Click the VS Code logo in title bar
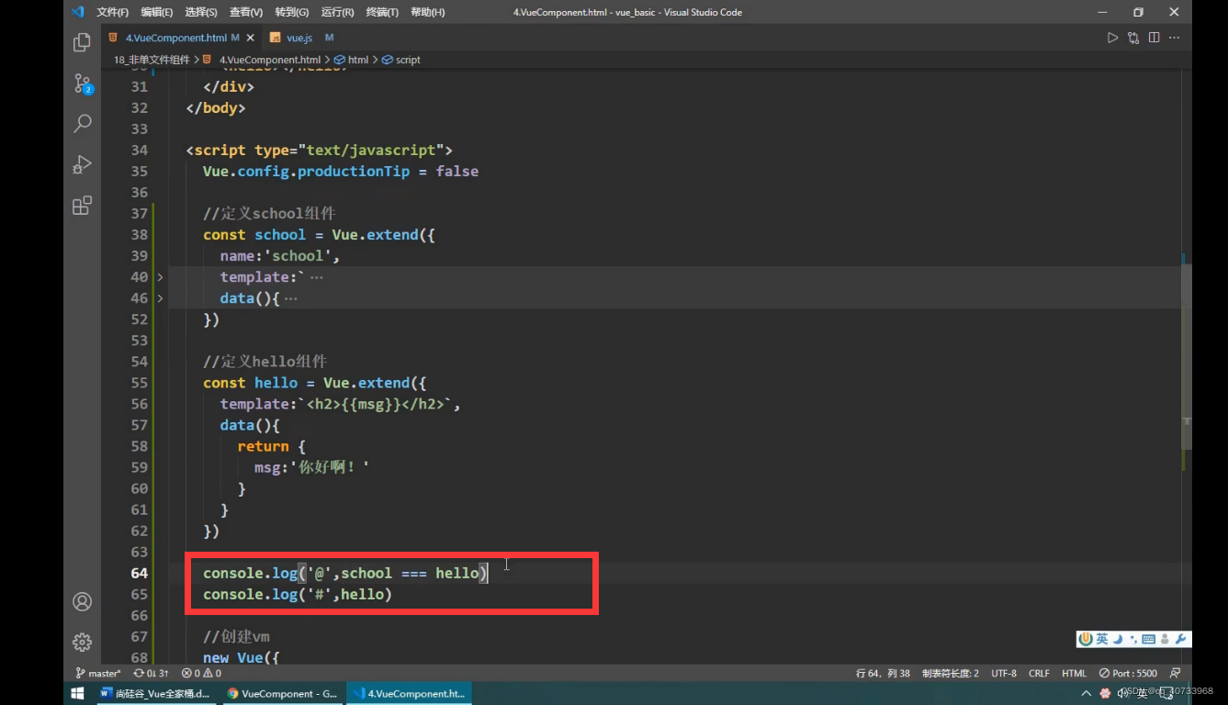 (x=78, y=12)
